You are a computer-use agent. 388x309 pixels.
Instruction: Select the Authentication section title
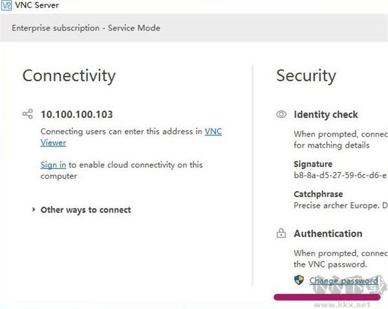tap(328, 234)
